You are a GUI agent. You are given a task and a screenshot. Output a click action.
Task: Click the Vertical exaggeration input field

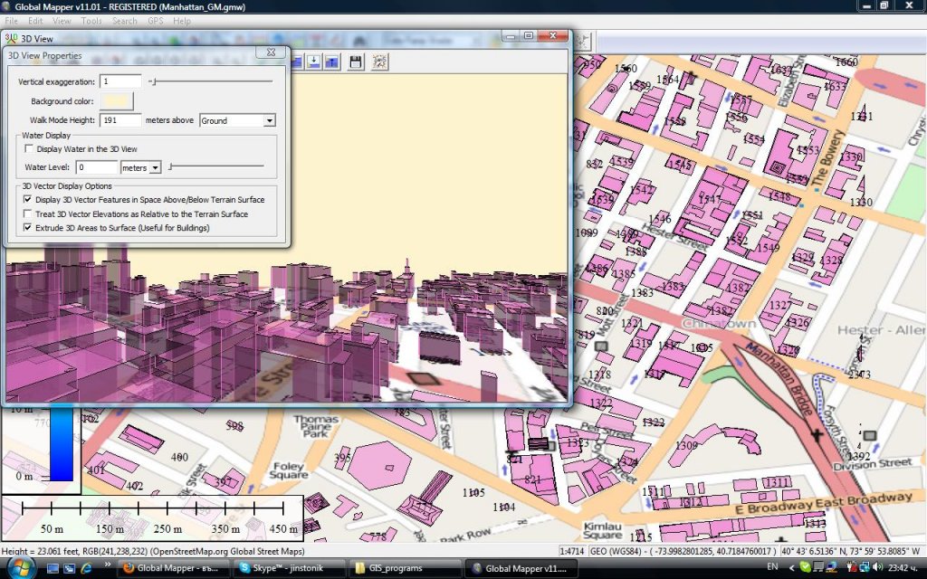pos(120,81)
